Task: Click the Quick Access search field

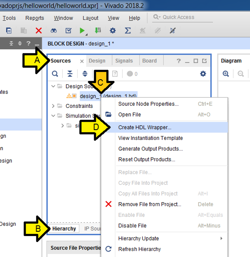Action: [183, 17]
